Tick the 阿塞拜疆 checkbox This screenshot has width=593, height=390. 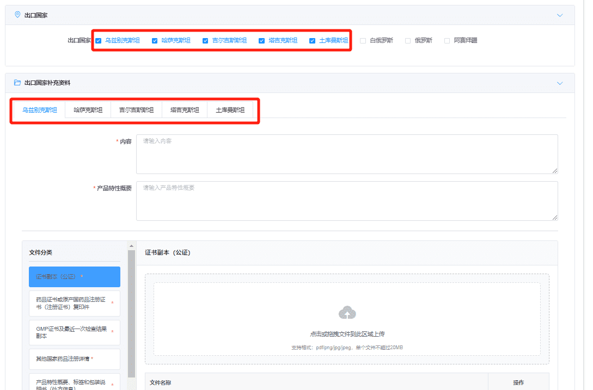(x=447, y=41)
